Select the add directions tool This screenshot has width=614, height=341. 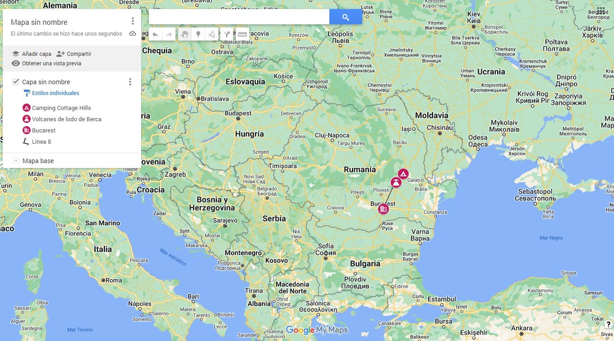tap(227, 34)
